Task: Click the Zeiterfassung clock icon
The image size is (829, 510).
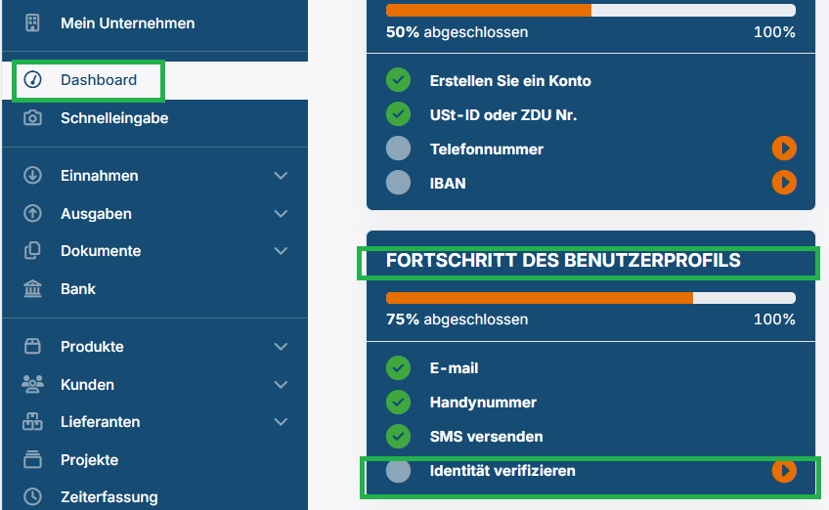Action: (x=32, y=497)
